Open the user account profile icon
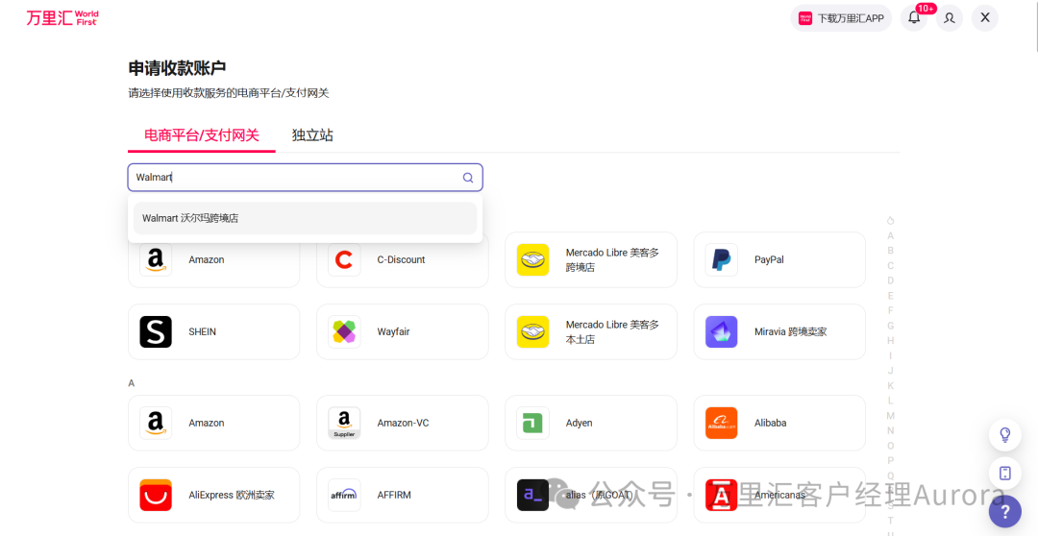Image resolution: width=1038 pixels, height=536 pixels. pyautogui.click(x=950, y=18)
